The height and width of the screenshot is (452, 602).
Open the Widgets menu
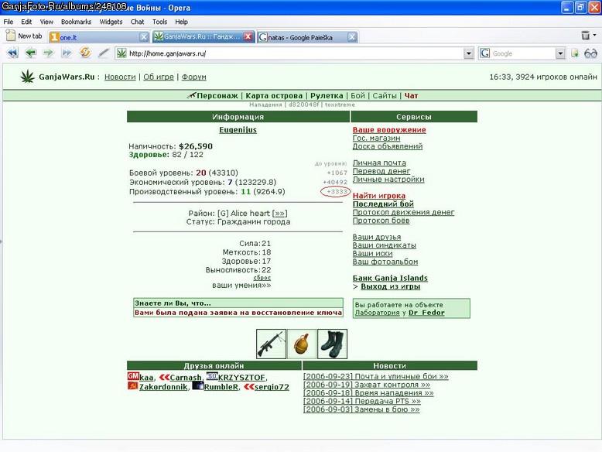click(x=111, y=22)
